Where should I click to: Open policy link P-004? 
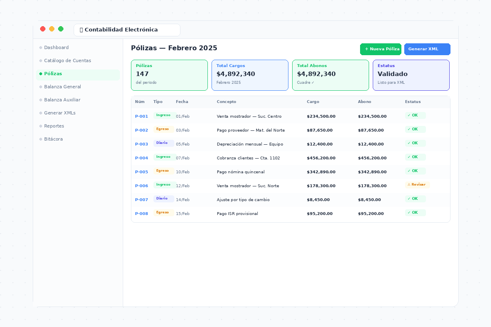(142, 158)
